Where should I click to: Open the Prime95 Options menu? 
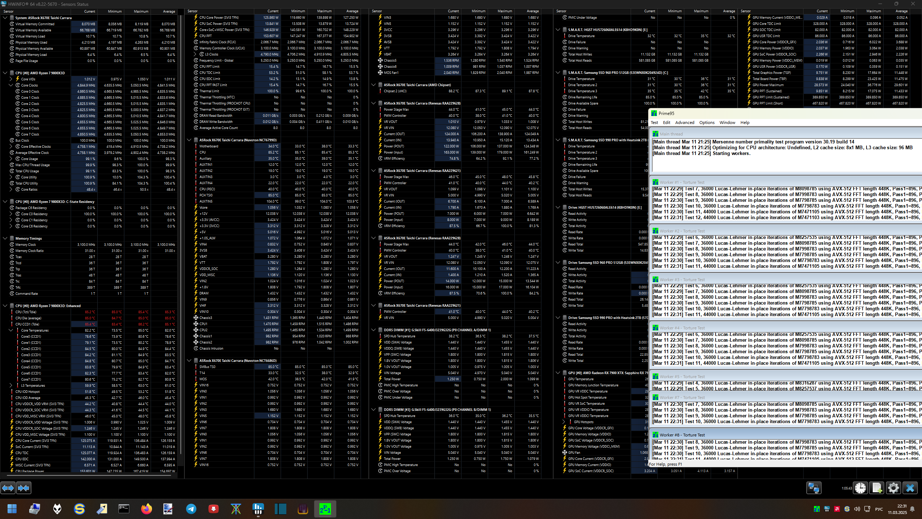tap(707, 123)
